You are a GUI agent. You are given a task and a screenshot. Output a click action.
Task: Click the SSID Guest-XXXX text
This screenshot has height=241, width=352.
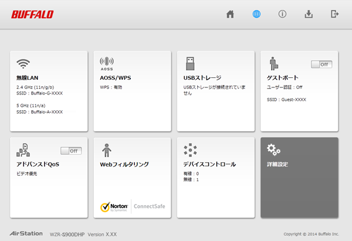click(x=286, y=100)
